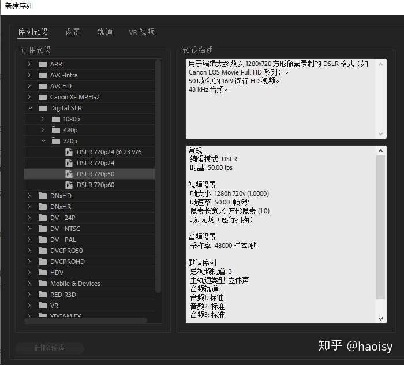Expand the DVCPROHD folder chevron
This screenshot has width=404, height=365.
pyautogui.click(x=29, y=262)
